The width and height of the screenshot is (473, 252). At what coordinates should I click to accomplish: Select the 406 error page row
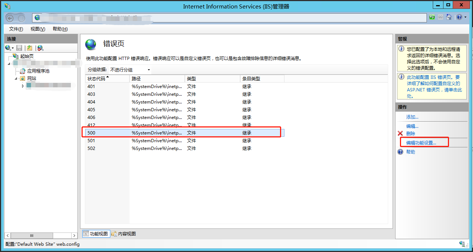[184, 117]
